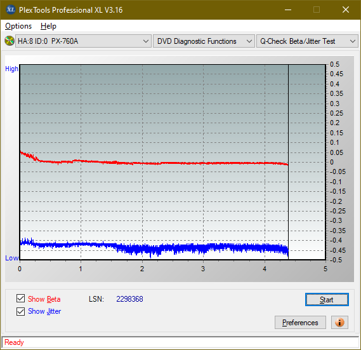Click the LSN value 2298368
The height and width of the screenshot is (350, 361).
click(x=129, y=299)
